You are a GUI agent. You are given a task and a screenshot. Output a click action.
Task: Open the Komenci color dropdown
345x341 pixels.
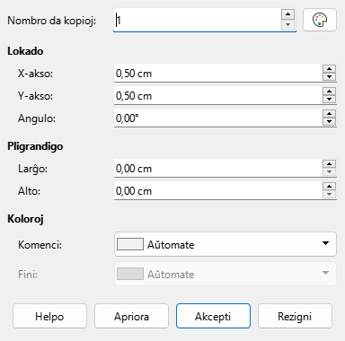coord(226,244)
